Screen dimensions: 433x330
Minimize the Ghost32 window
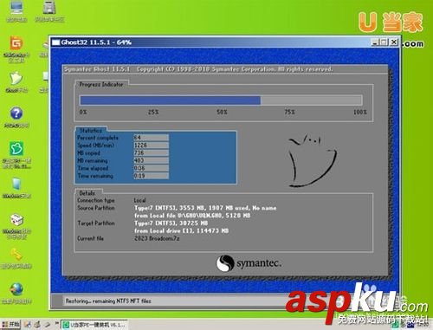tap(375, 42)
